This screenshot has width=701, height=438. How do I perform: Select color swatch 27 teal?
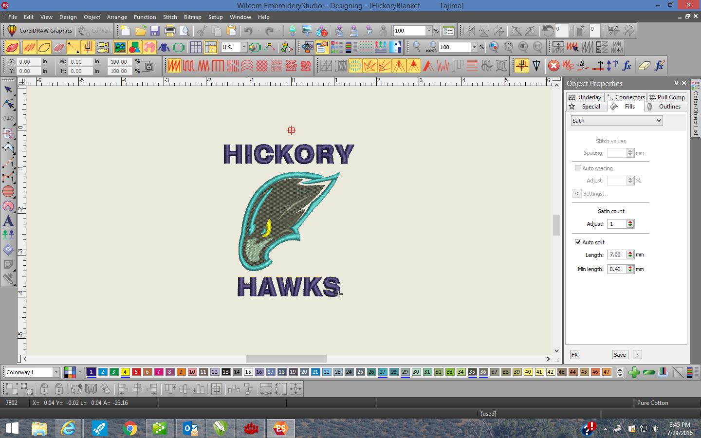(383, 372)
